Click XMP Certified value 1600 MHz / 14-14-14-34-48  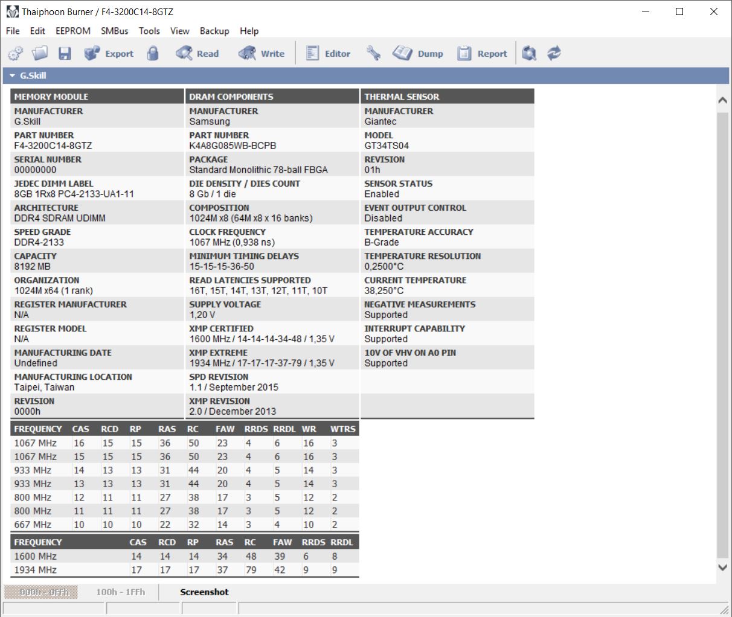(262, 339)
